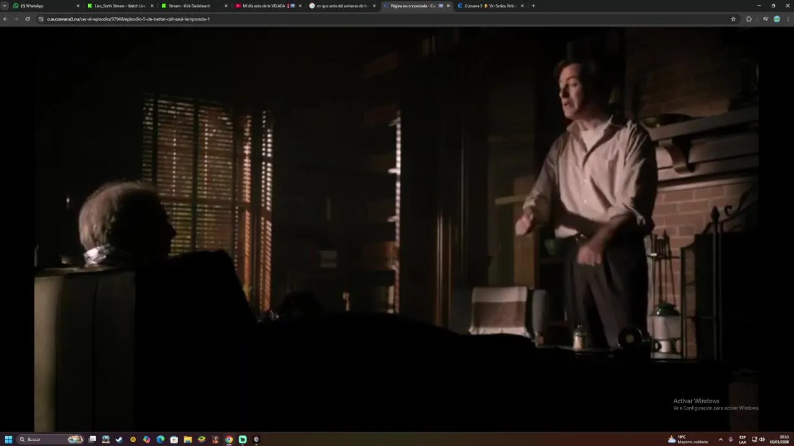The height and width of the screenshot is (446, 794).
Task: Close the Lian_Sorth Stream tab
Action: (x=152, y=6)
